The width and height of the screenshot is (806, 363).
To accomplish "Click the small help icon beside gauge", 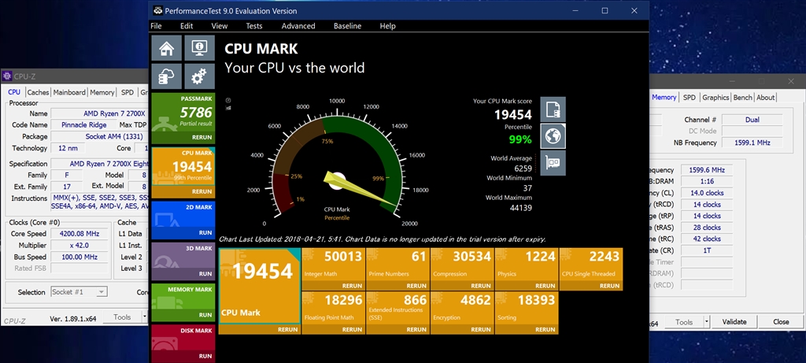I will click(x=228, y=100).
